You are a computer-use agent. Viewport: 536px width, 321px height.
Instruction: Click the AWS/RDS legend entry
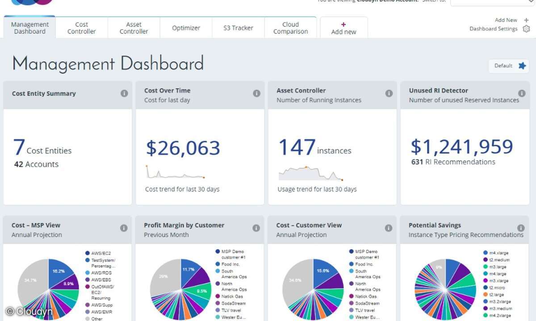(98, 273)
